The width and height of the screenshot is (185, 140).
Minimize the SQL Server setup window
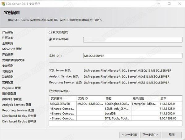159,4
